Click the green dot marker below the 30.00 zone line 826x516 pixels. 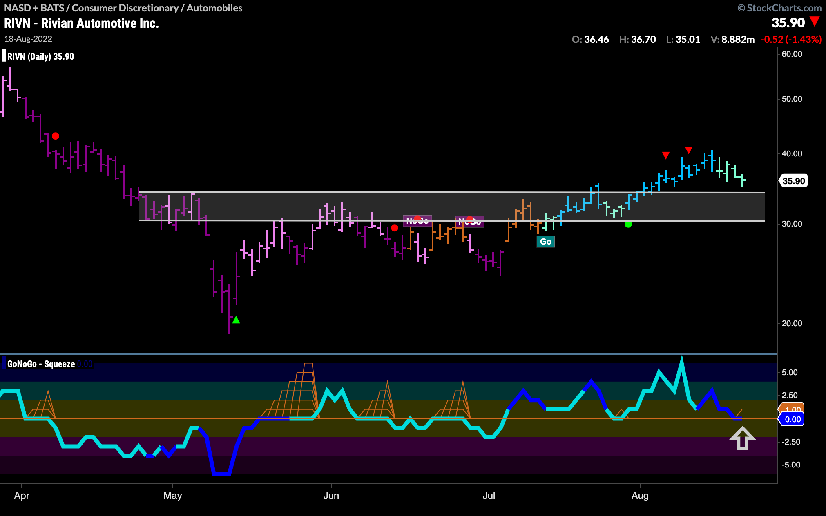[628, 224]
